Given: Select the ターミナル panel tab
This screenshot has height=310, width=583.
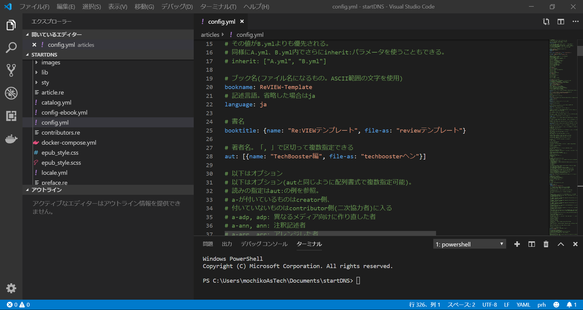Looking at the screenshot, I should click(309, 244).
